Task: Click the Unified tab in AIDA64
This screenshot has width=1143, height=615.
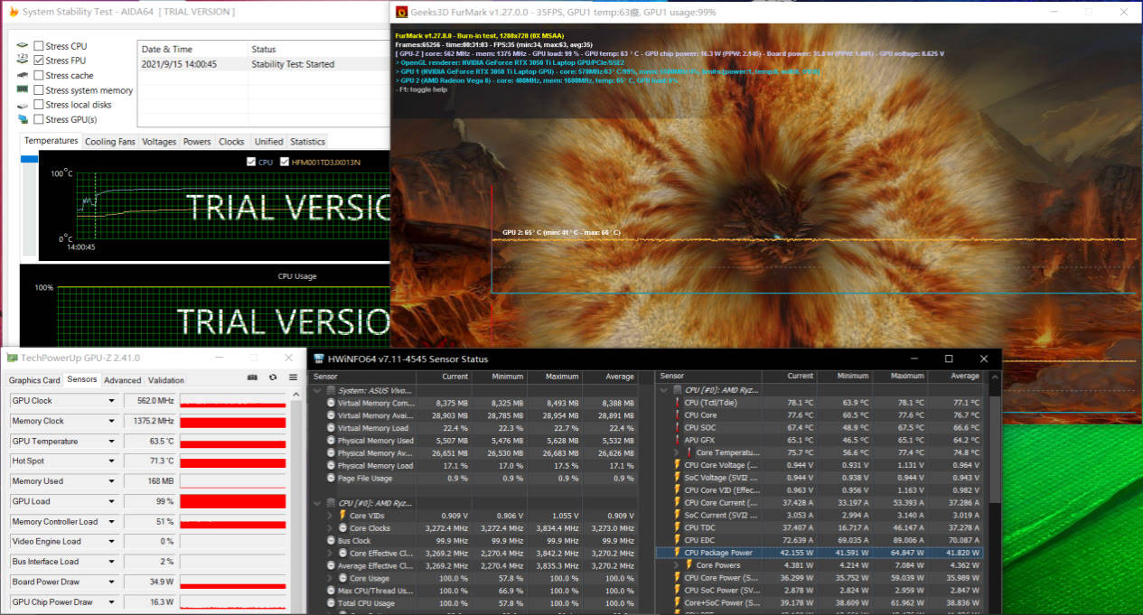Action: click(x=268, y=142)
